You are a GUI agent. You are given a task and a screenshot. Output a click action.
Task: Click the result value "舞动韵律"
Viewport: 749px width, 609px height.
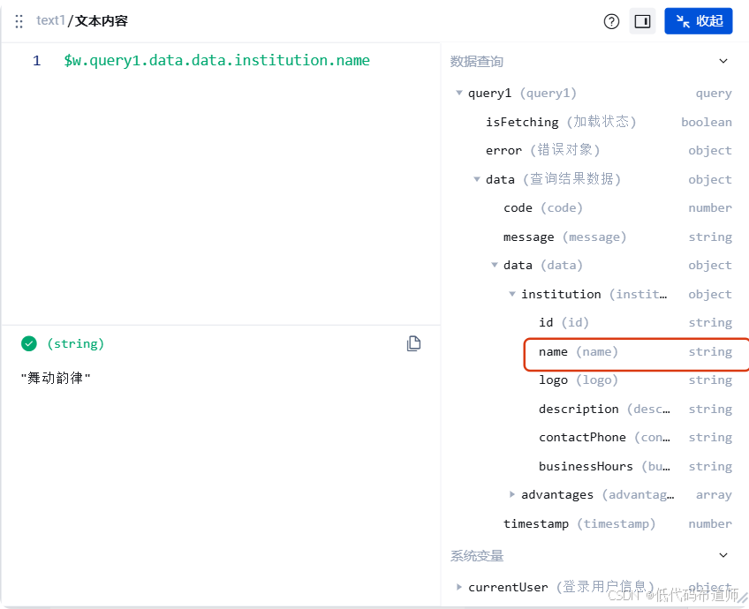(56, 378)
